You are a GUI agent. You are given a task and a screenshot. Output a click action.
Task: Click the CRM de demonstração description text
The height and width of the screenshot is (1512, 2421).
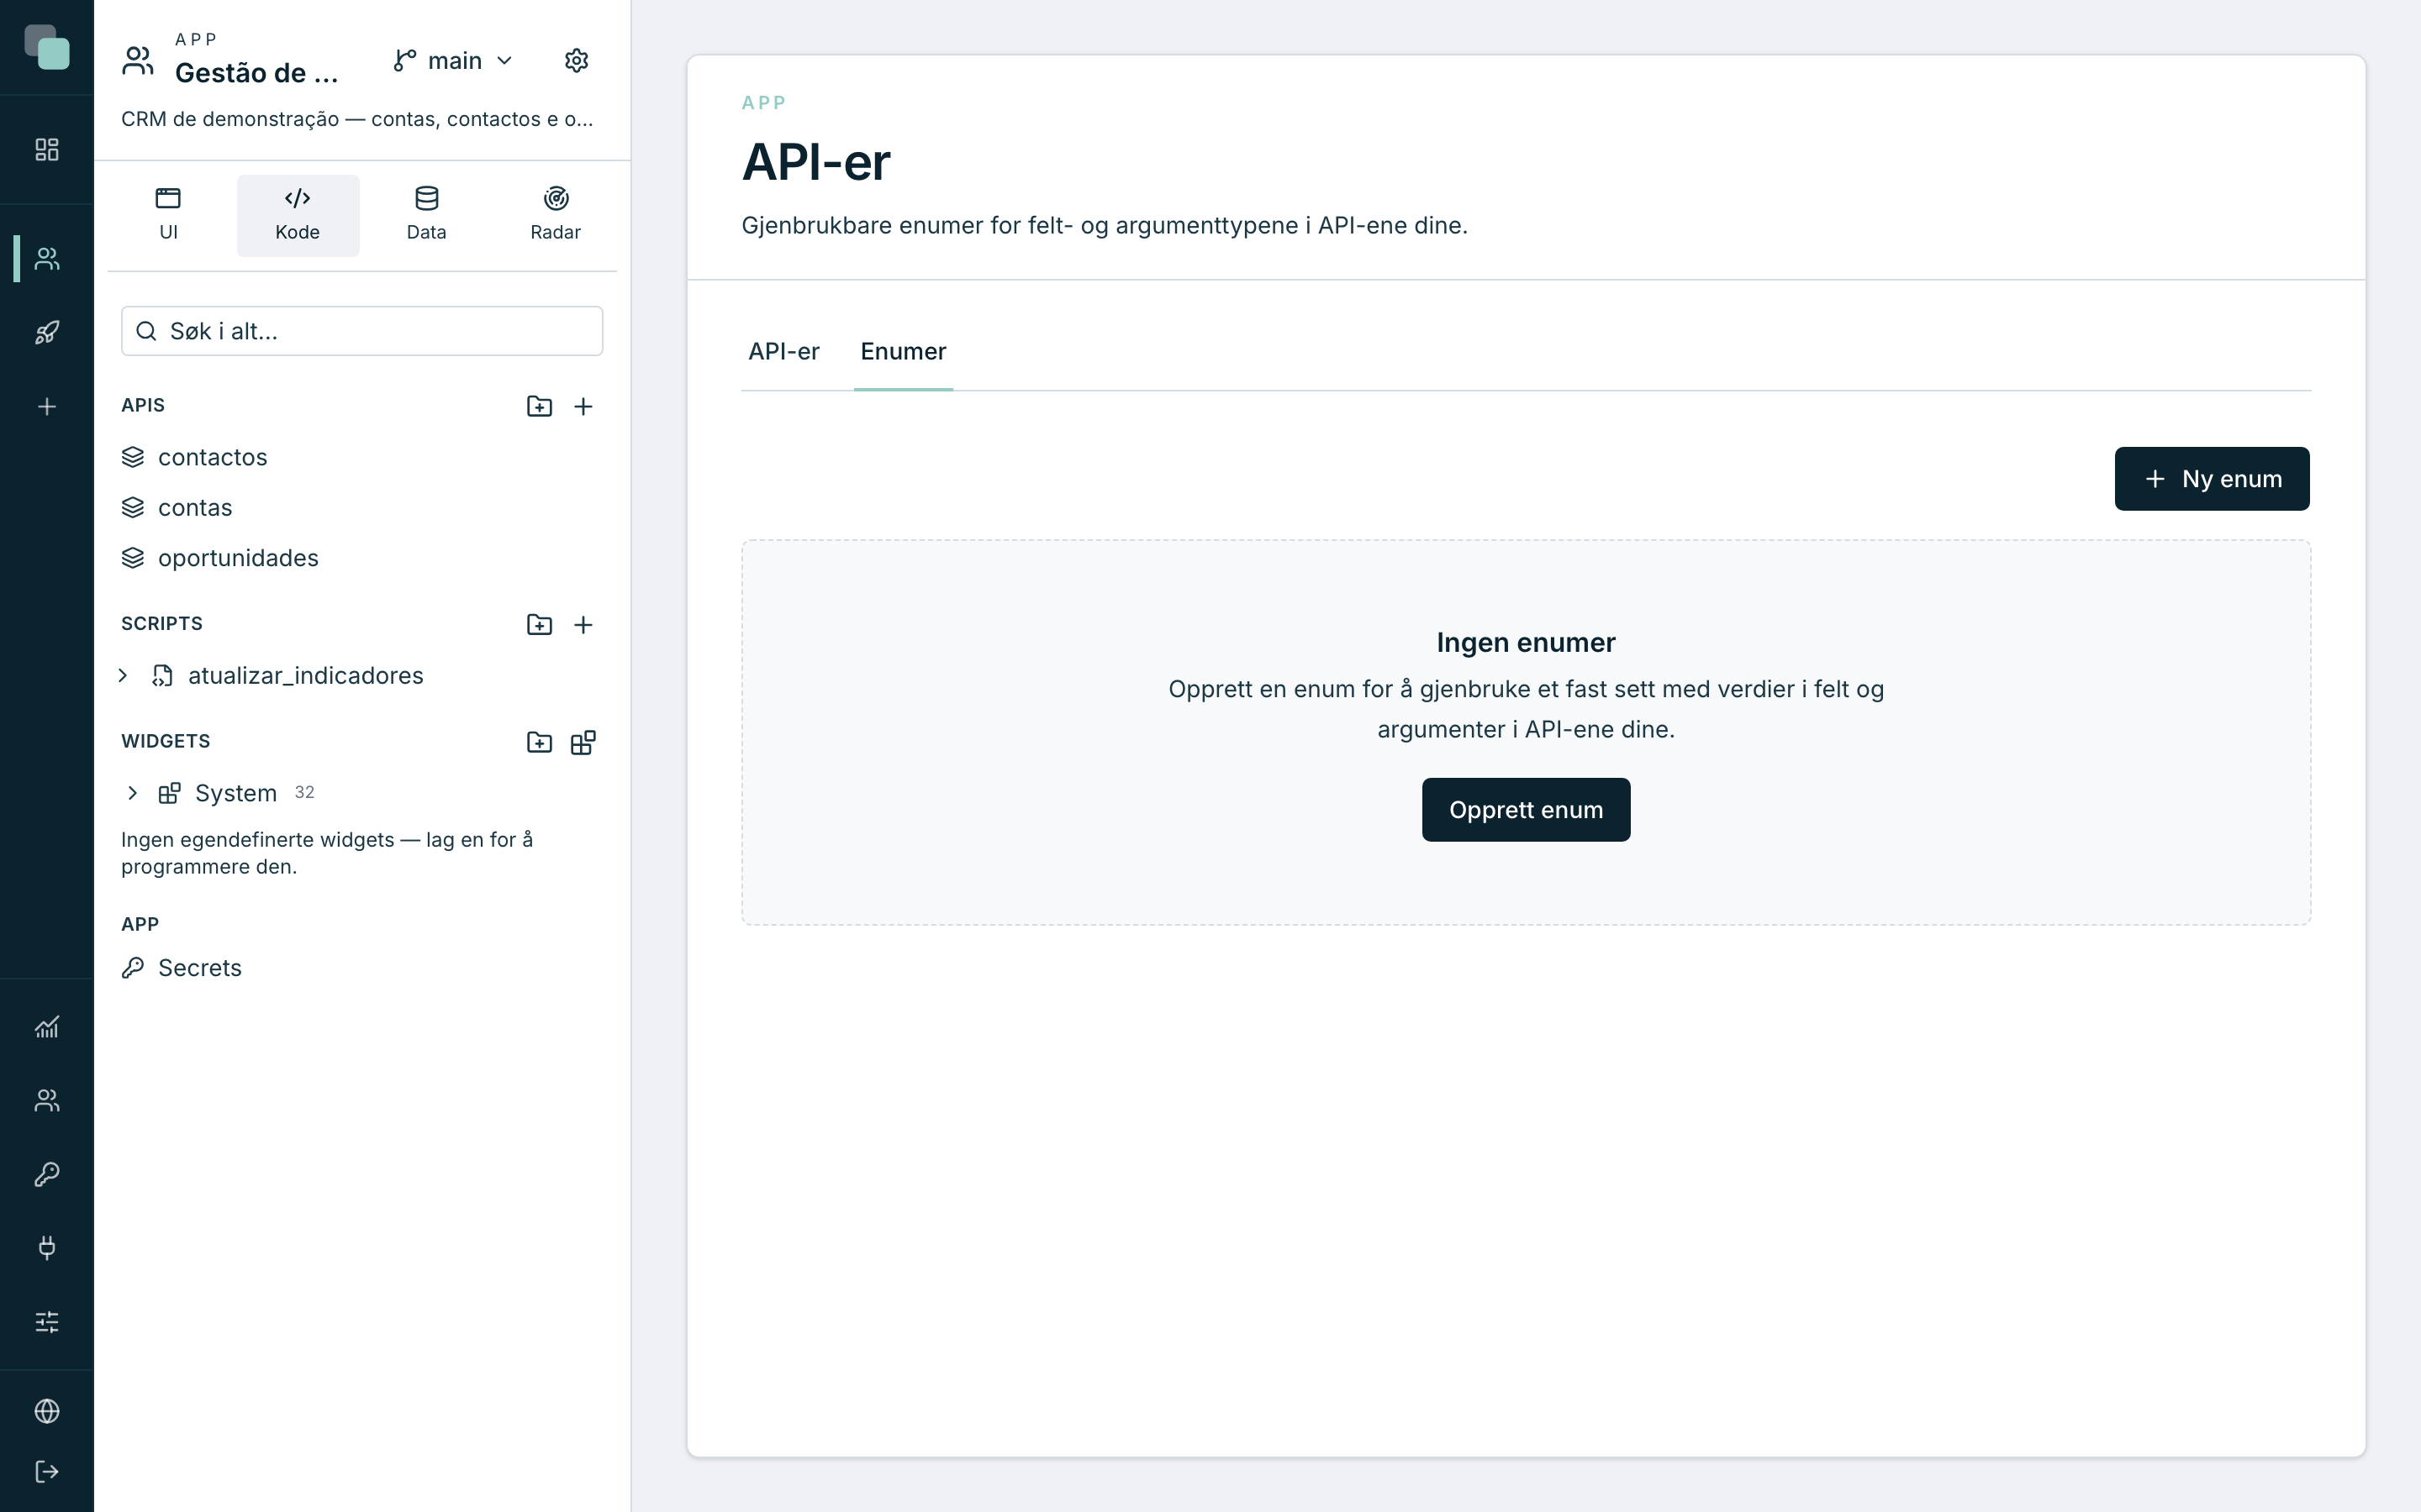point(357,119)
